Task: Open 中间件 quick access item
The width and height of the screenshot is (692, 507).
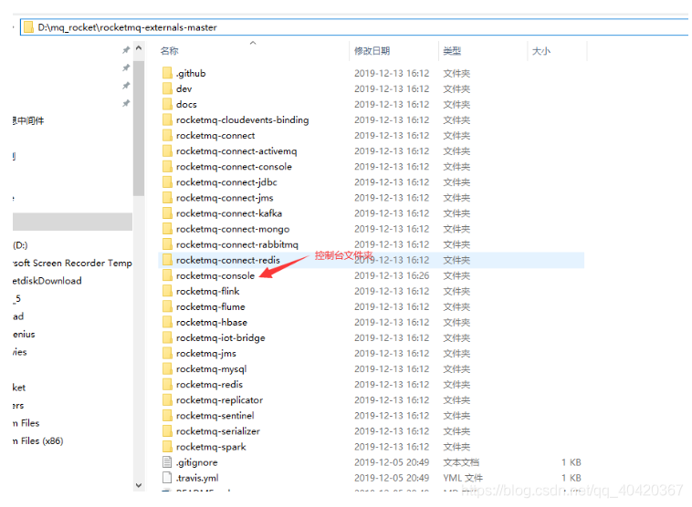Action: pyautogui.click(x=28, y=120)
